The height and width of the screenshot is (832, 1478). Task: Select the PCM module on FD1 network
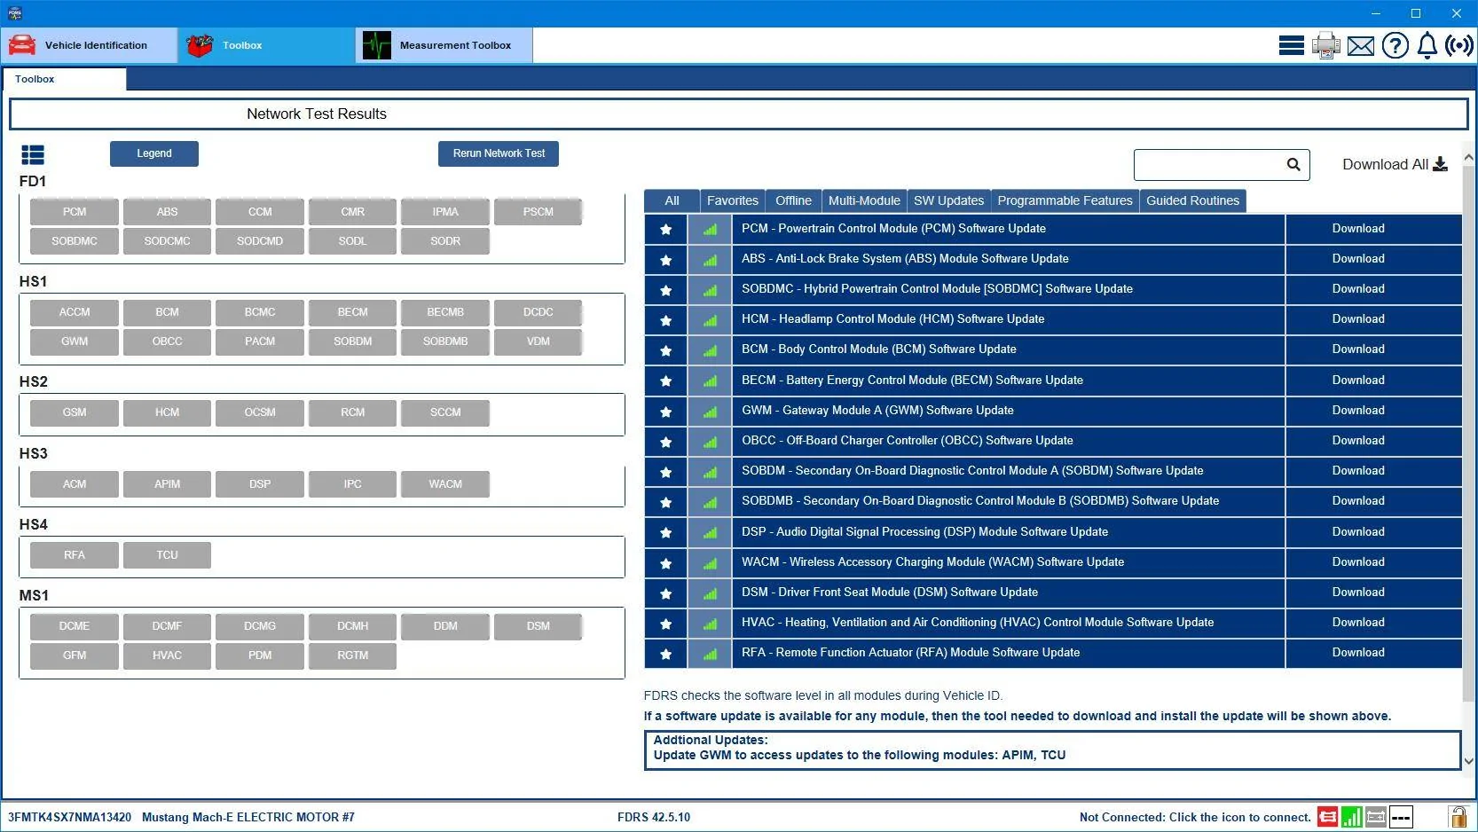[x=75, y=212]
